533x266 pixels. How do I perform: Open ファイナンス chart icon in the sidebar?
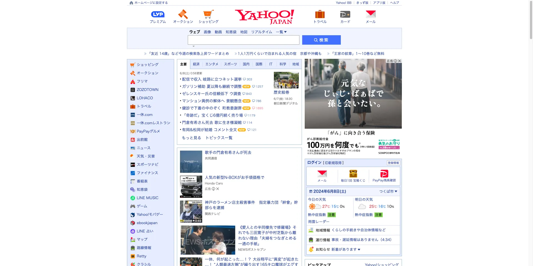(133, 173)
